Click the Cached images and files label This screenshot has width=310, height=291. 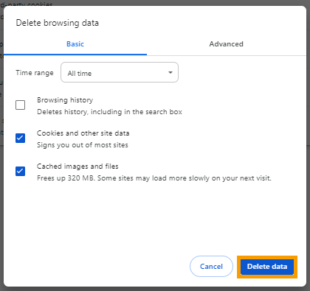77,166
